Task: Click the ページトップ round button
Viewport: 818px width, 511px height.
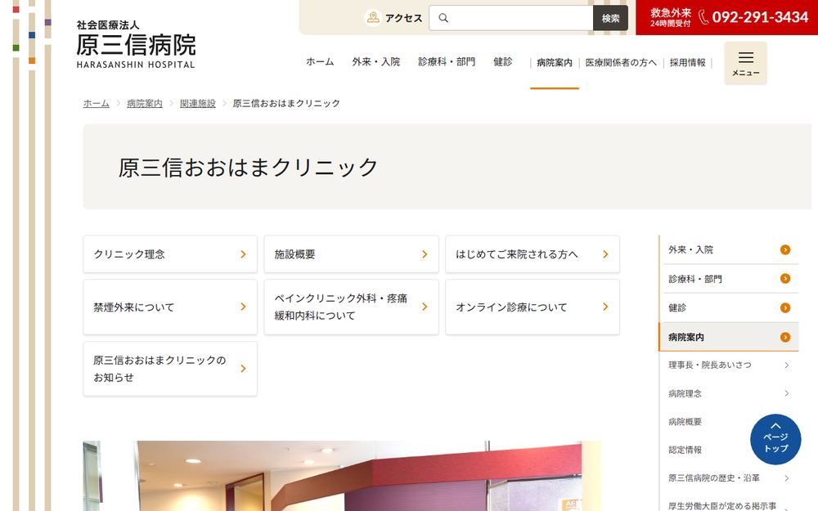Action: (x=775, y=440)
